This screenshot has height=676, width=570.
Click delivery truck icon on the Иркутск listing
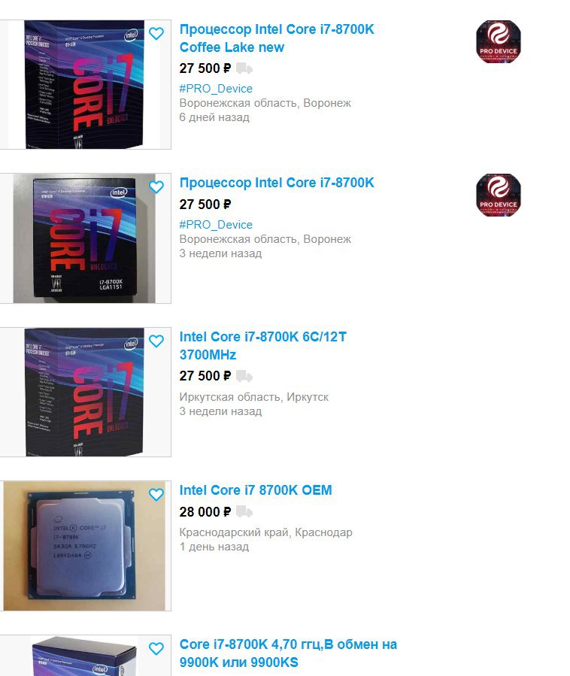(x=244, y=376)
